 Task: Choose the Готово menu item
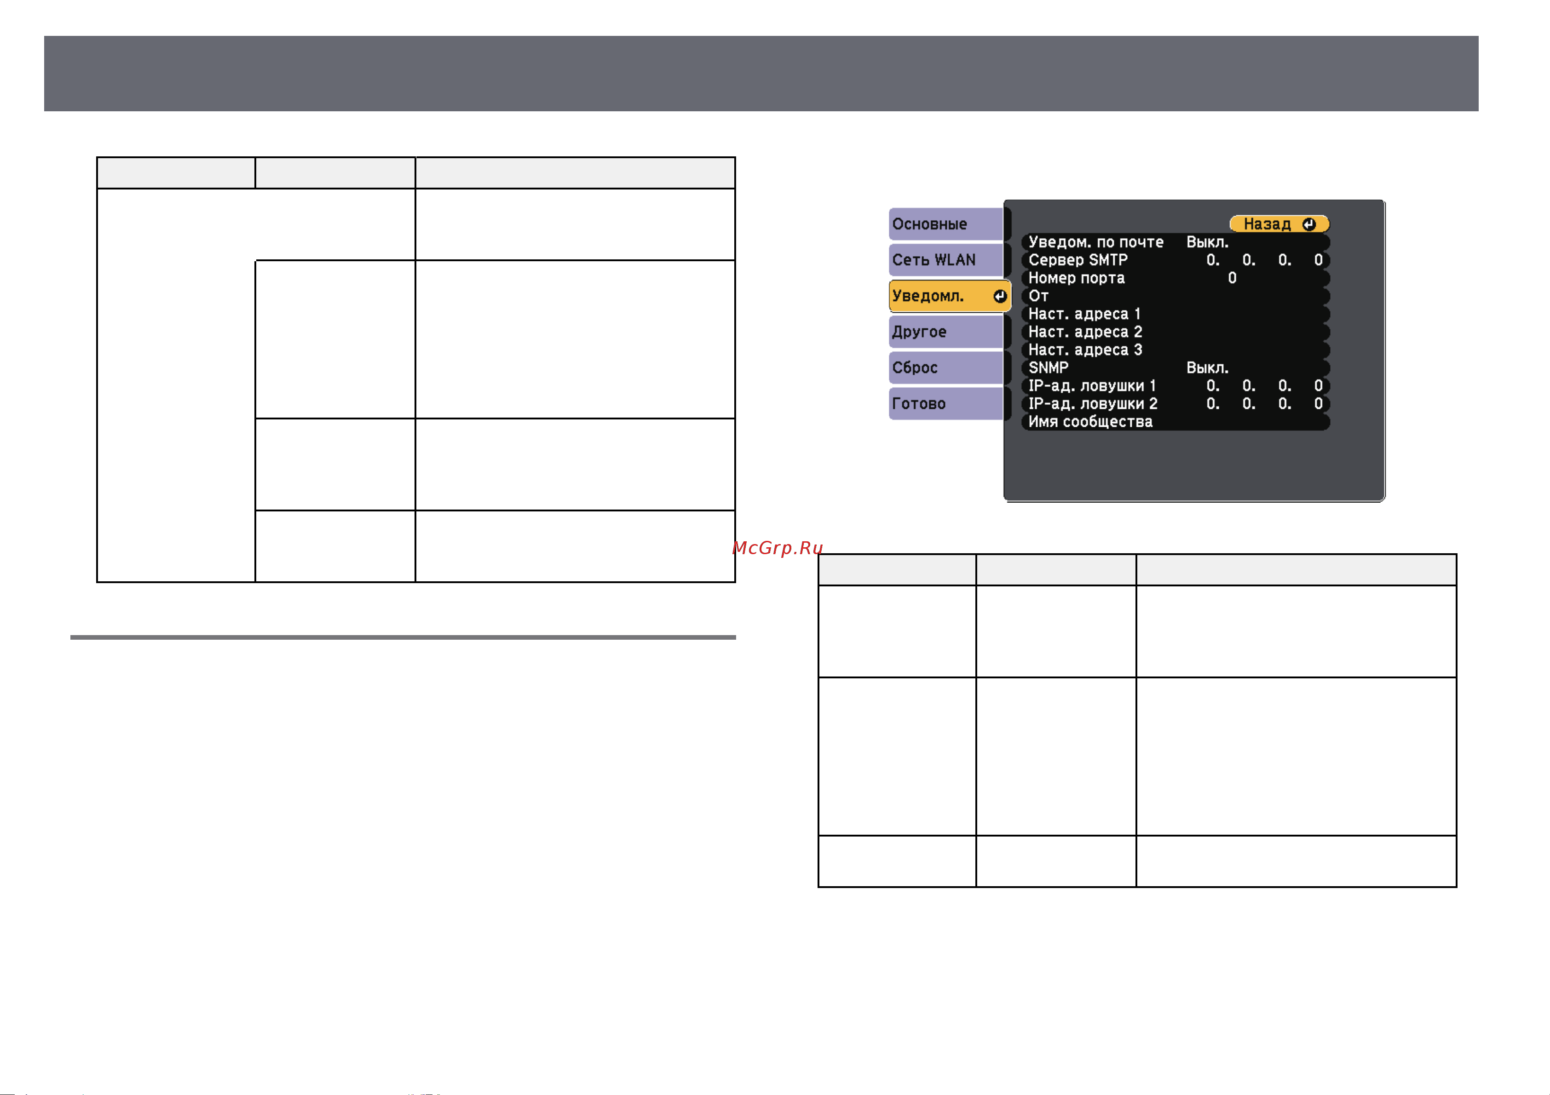946,403
